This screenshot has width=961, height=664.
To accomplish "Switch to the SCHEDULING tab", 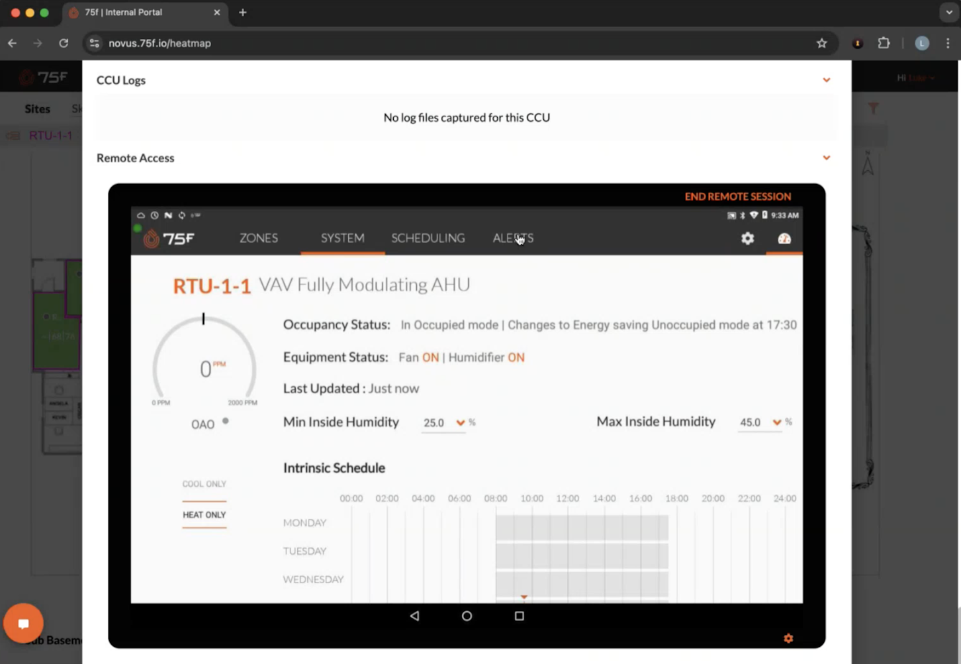I will (x=428, y=238).
